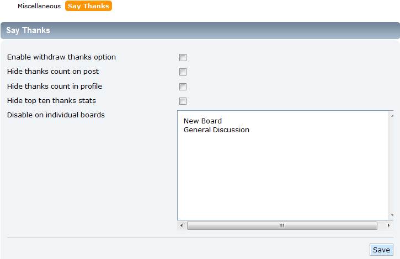Tick the Hide thanks count on post checkbox
The image size is (400, 259).
tap(183, 72)
